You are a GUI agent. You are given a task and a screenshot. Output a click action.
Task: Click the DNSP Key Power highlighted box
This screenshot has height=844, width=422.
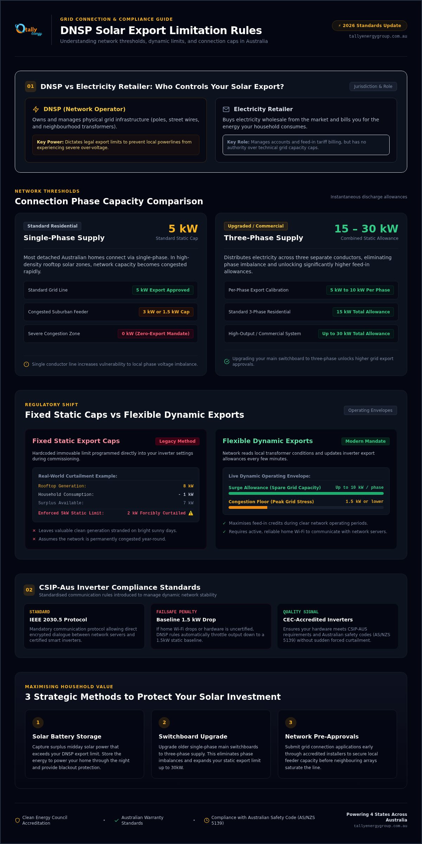(x=116, y=145)
